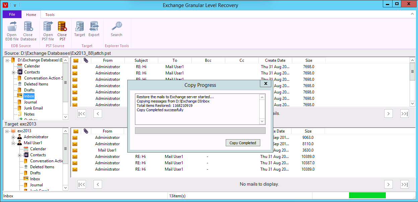Go to first page of source mails
The height and width of the screenshot is (202, 418).
[82, 114]
